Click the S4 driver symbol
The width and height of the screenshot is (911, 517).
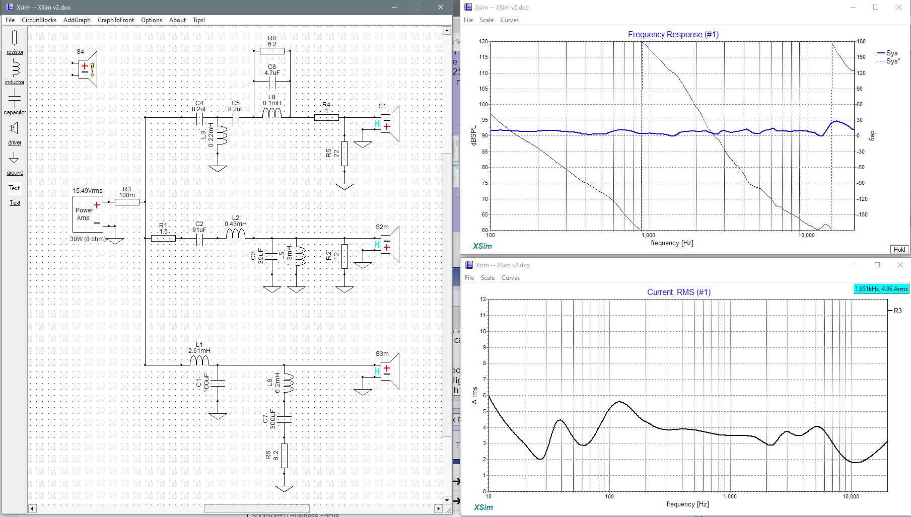coord(87,69)
